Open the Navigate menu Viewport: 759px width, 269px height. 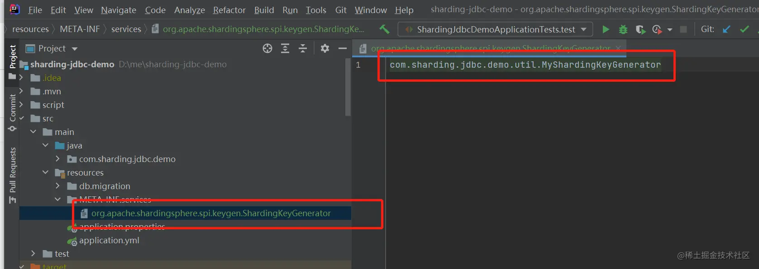pos(119,10)
